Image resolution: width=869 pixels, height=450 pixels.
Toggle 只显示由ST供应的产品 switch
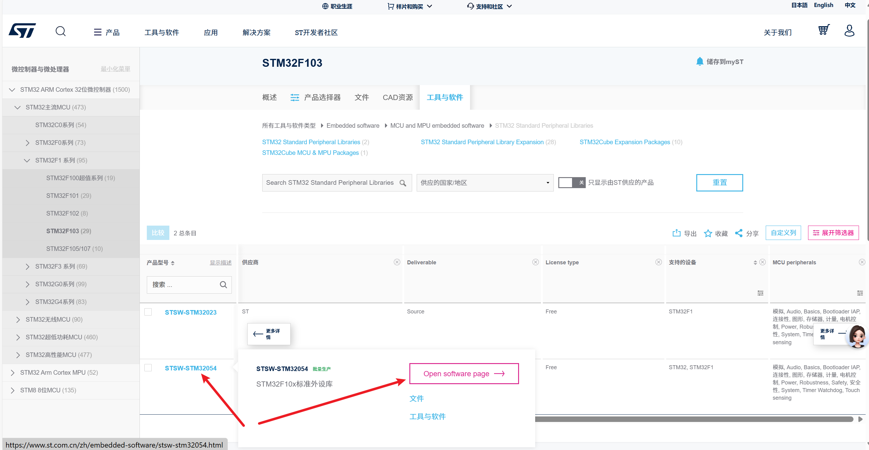572,183
